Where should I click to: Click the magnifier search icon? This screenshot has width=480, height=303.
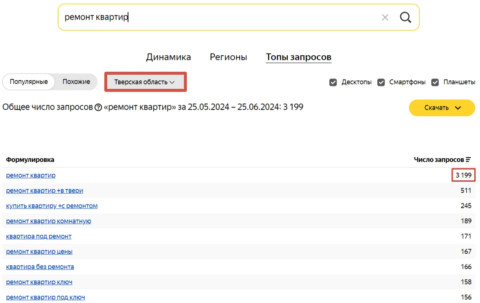point(405,17)
